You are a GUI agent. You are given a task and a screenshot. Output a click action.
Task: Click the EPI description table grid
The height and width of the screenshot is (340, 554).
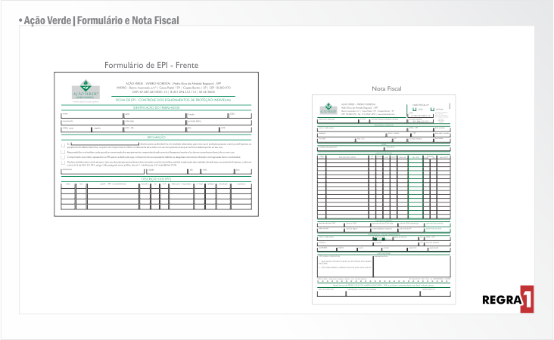coord(156,196)
